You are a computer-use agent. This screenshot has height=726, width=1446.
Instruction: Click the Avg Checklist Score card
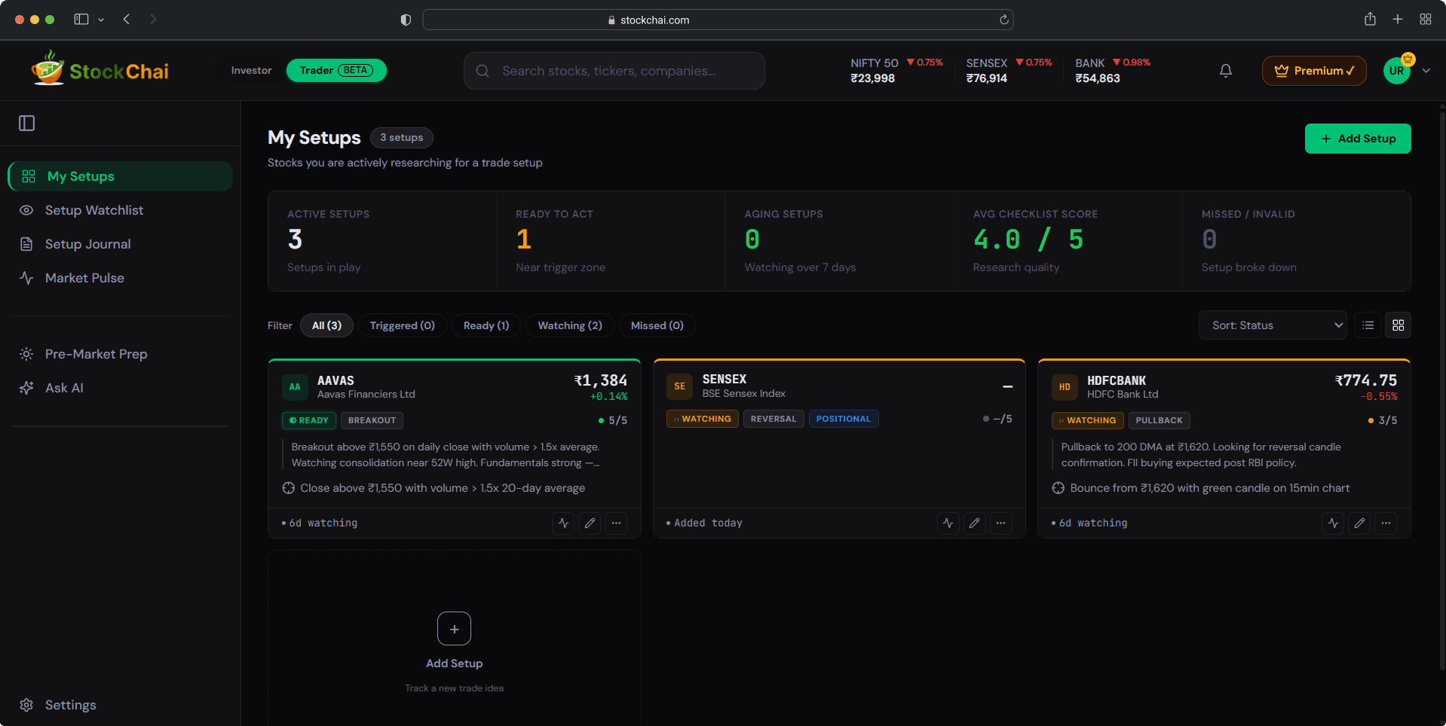click(1068, 241)
